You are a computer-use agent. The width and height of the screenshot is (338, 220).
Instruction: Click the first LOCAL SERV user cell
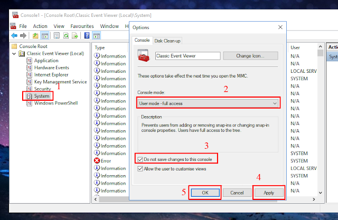point(304,71)
